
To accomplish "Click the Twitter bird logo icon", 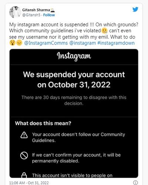I will (x=135, y=9).
